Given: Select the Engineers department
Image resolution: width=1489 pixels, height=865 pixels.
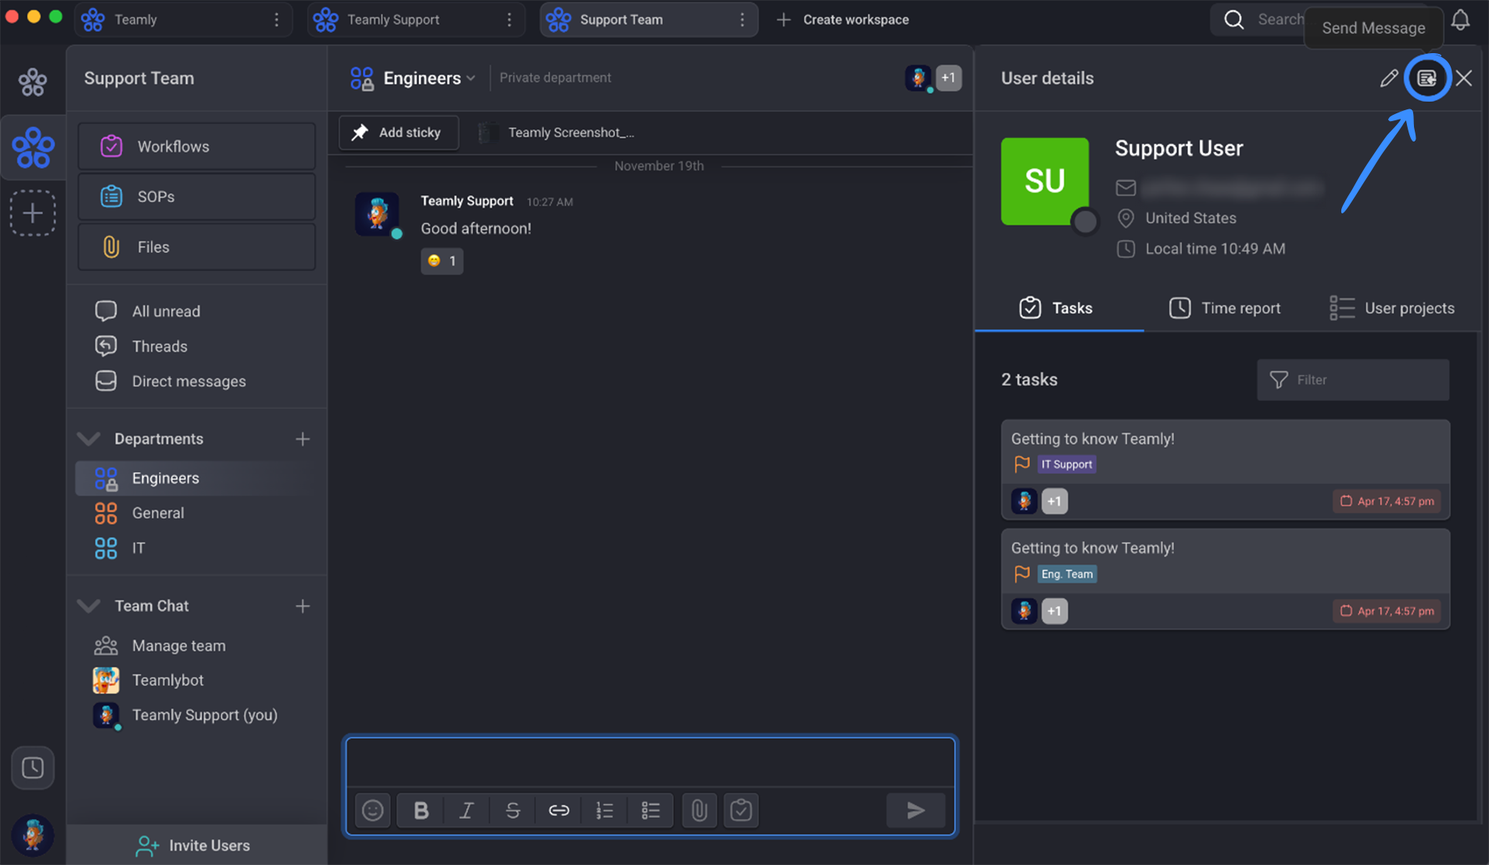Looking at the screenshot, I should point(197,478).
